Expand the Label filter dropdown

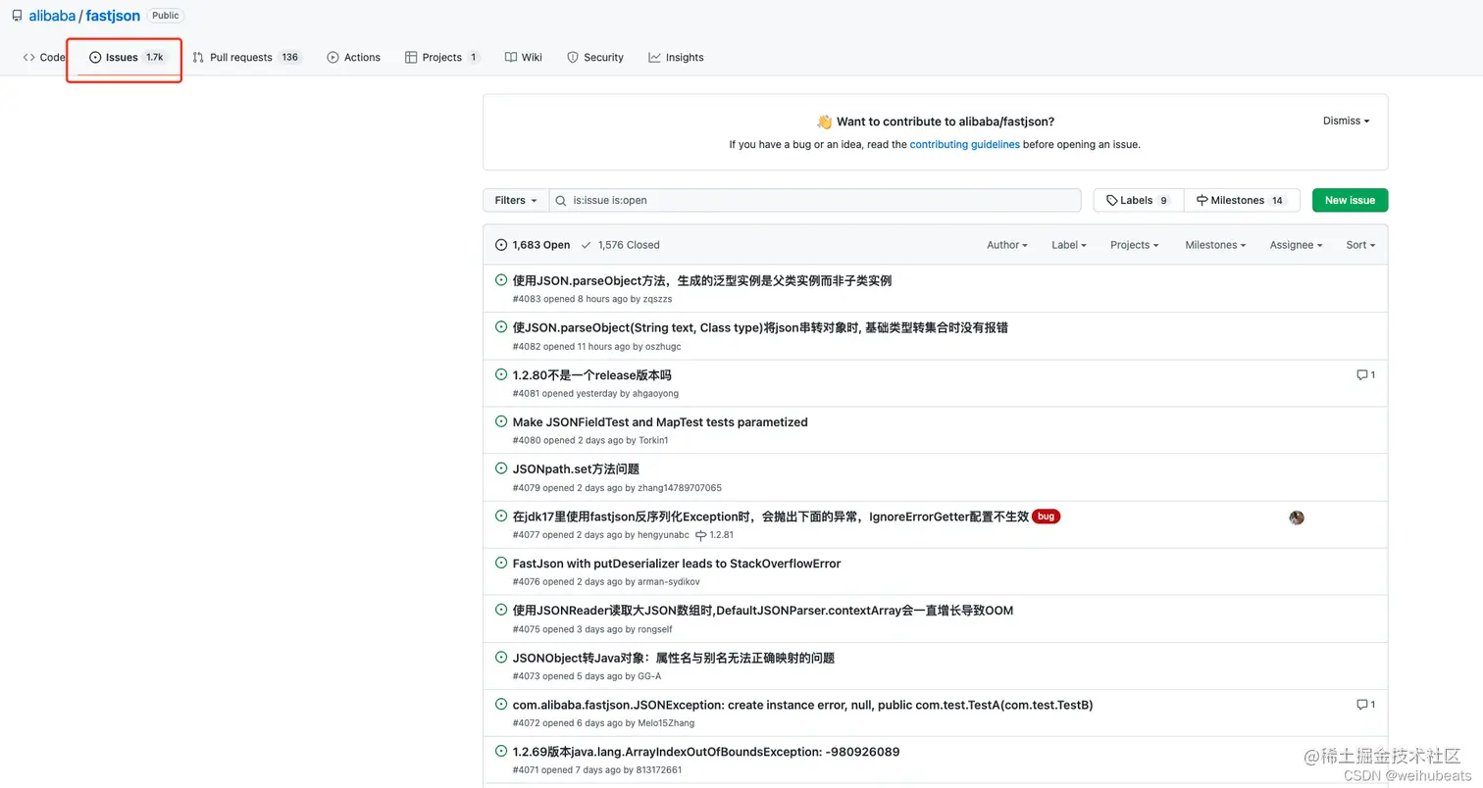click(x=1069, y=245)
